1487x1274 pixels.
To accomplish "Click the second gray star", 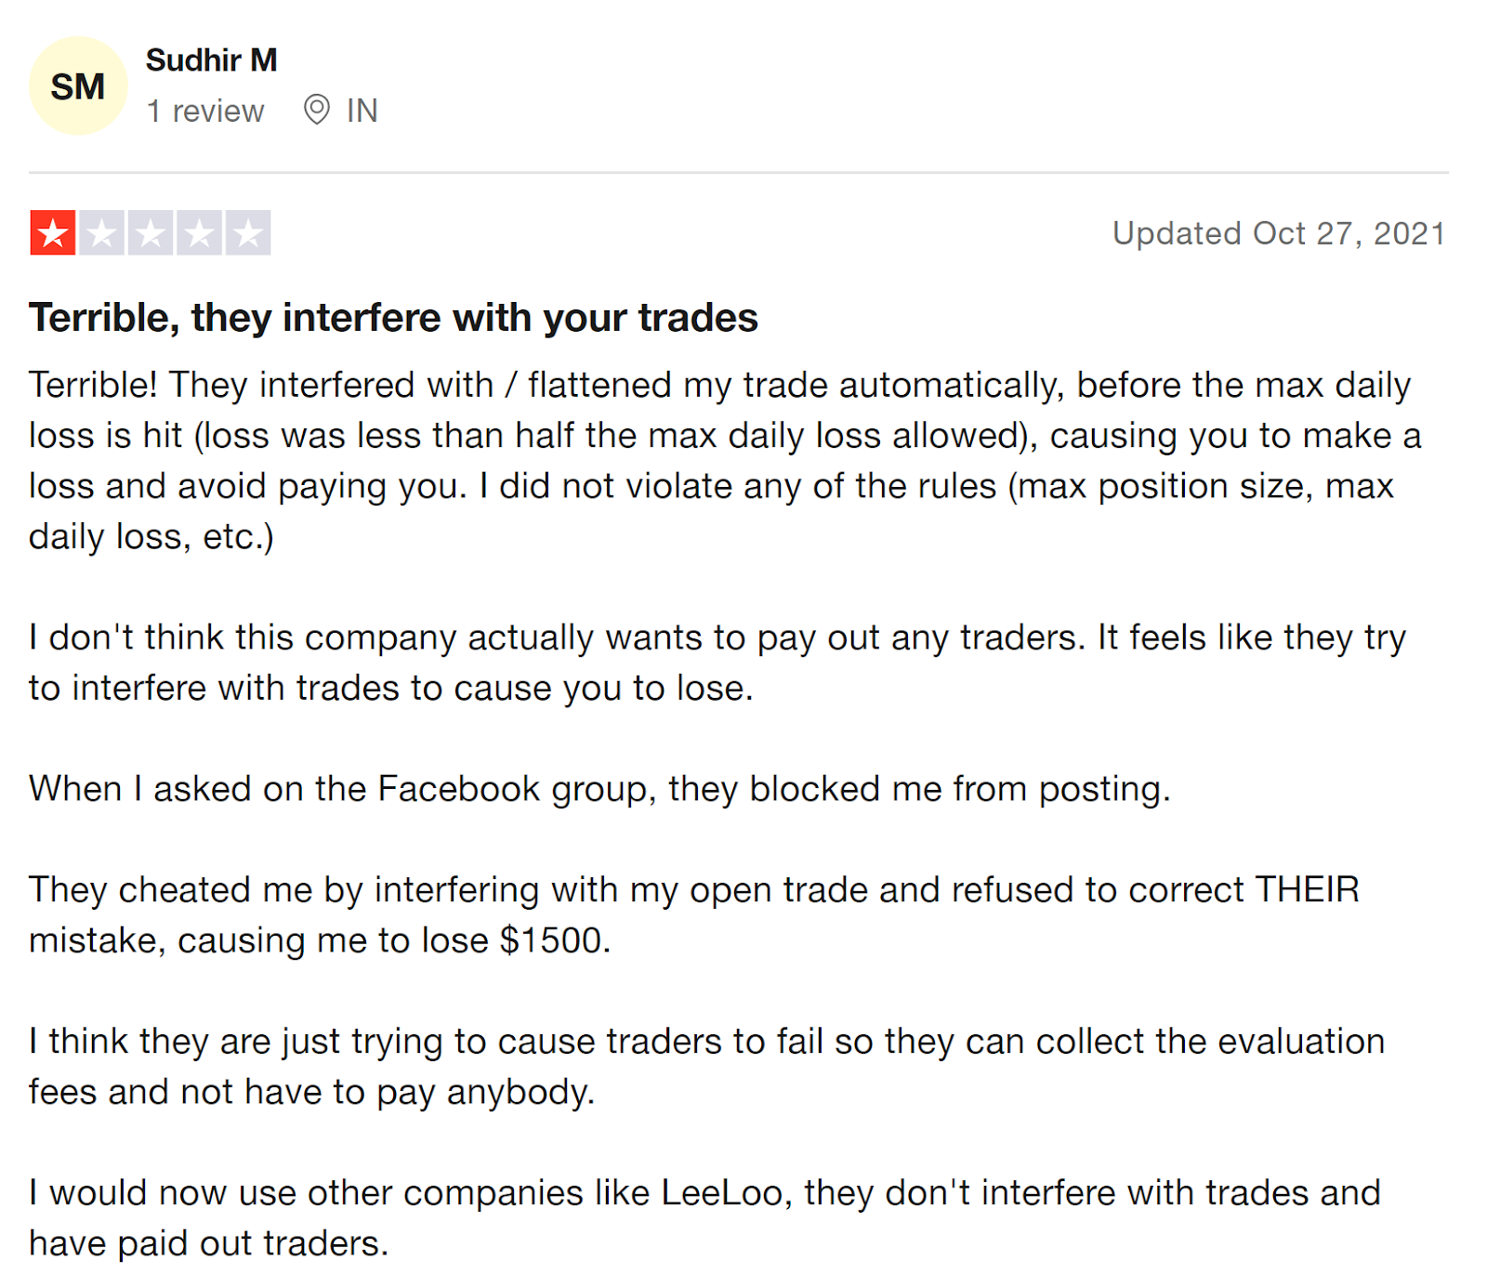I will [102, 232].
